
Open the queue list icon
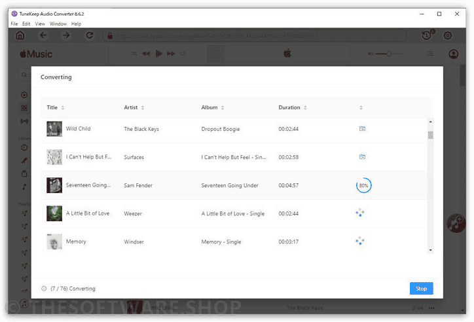point(431,54)
